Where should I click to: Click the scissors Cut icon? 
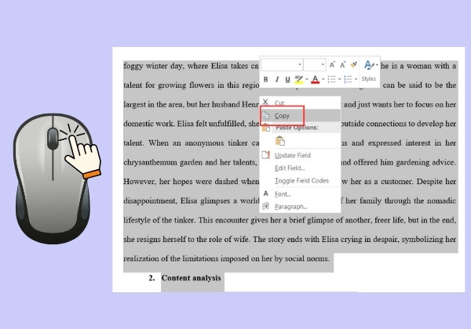pyautogui.click(x=265, y=102)
